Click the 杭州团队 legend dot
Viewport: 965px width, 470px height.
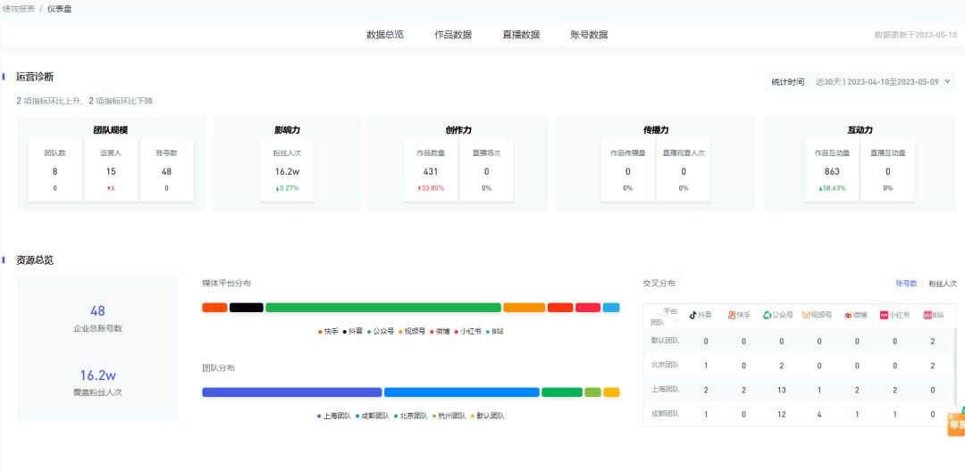point(434,416)
